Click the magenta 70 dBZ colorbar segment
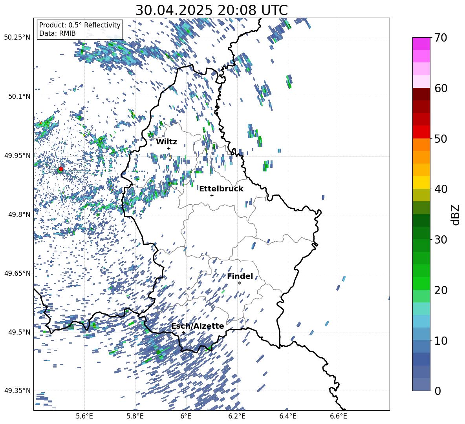The height and width of the screenshot is (424, 465). coord(421,44)
